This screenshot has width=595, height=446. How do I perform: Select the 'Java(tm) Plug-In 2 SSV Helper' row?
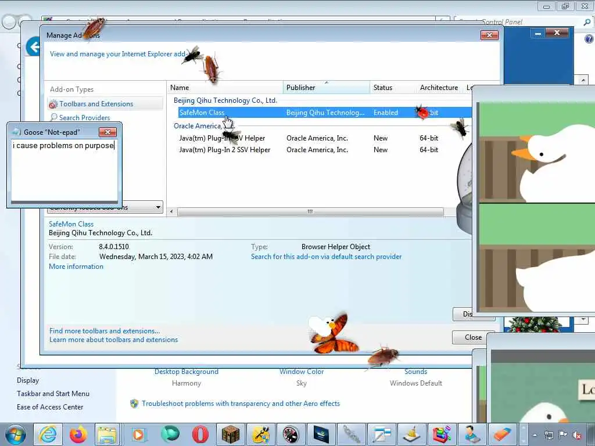225,150
